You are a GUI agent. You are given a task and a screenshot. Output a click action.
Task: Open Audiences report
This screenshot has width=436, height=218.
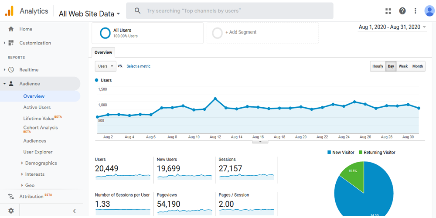35,141
